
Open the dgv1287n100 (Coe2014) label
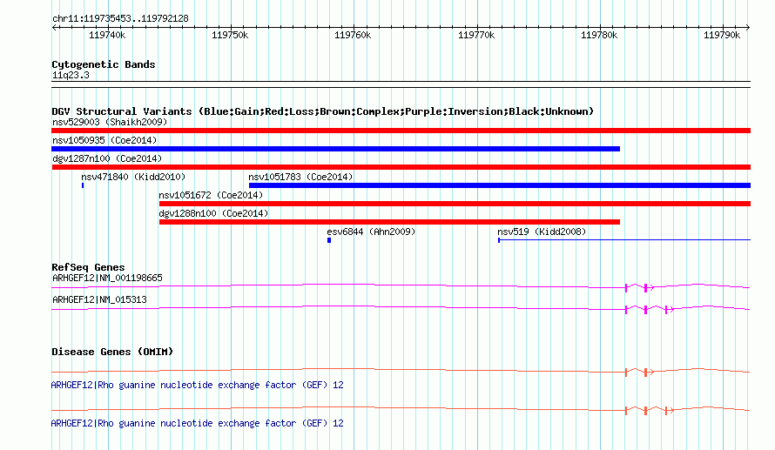[107, 158]
